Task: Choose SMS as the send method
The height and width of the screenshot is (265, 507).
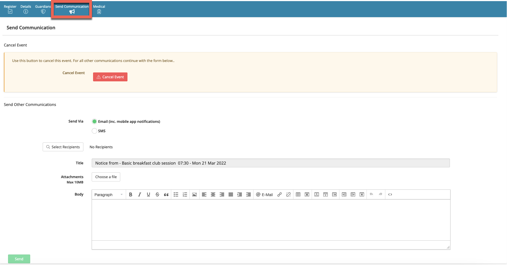Action: [x=94, y=131]
